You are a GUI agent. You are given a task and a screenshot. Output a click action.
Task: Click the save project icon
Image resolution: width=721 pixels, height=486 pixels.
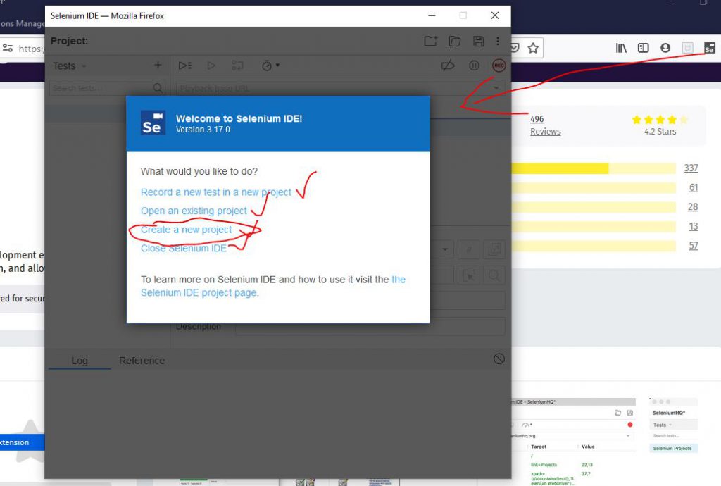[479, 41]
